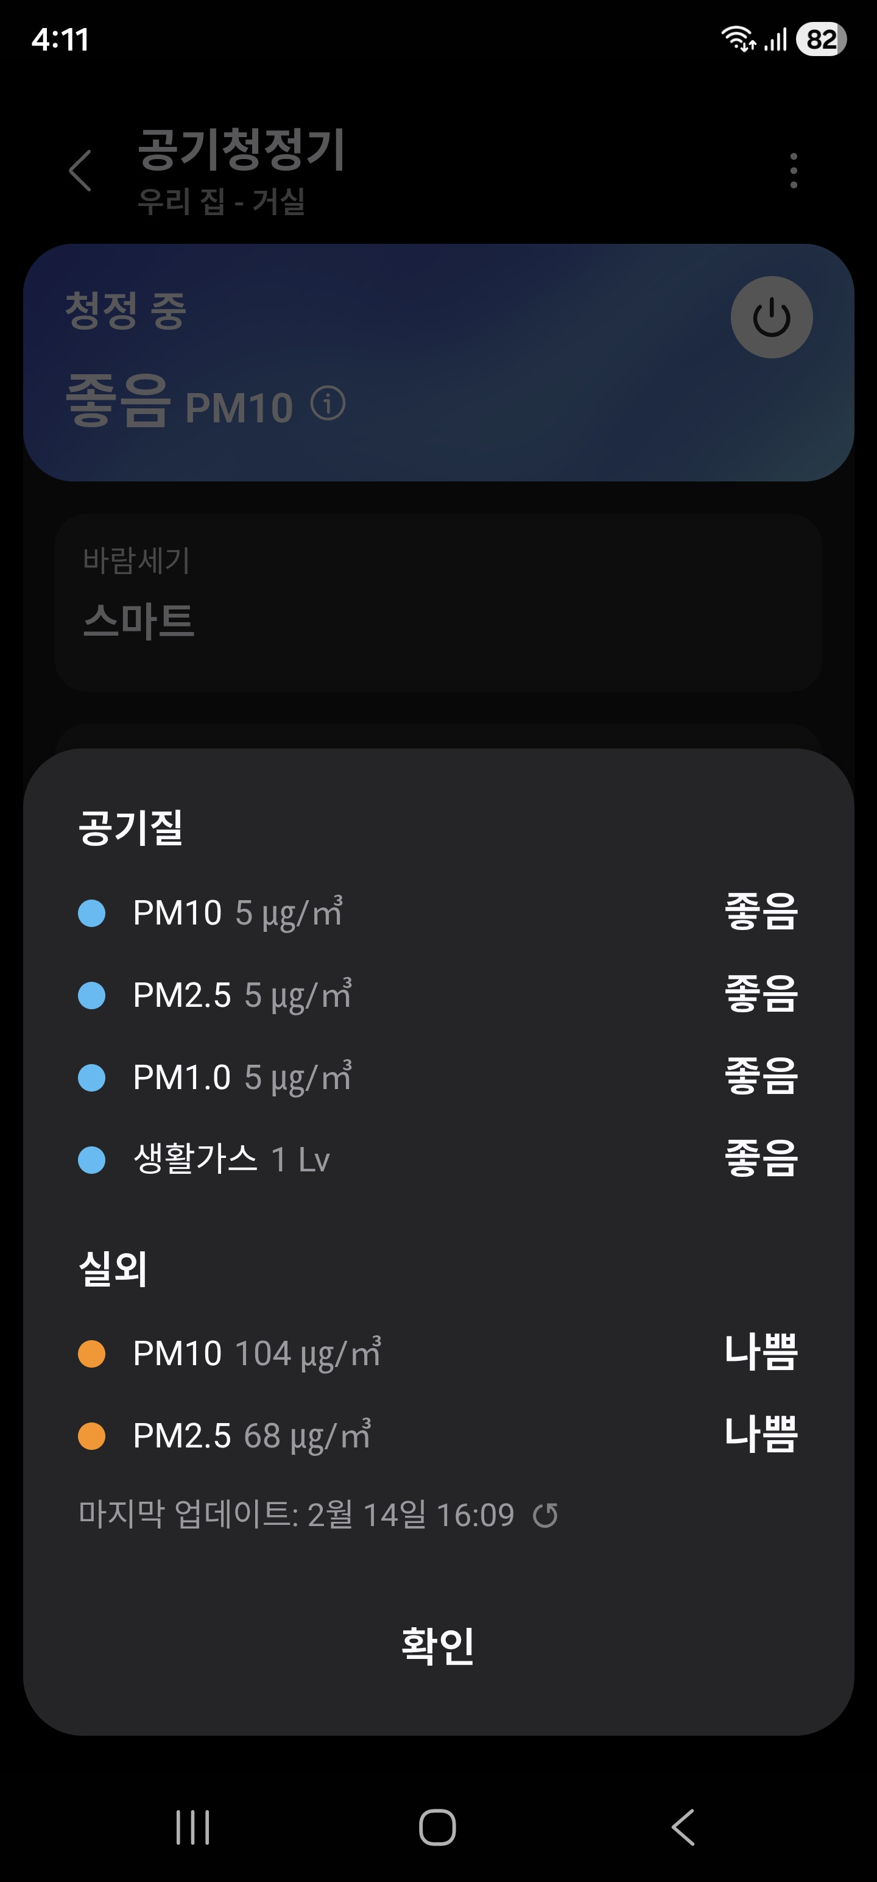
Task: Tap the 실외 outdoor section heading
Action: (x=113, y=1268)
